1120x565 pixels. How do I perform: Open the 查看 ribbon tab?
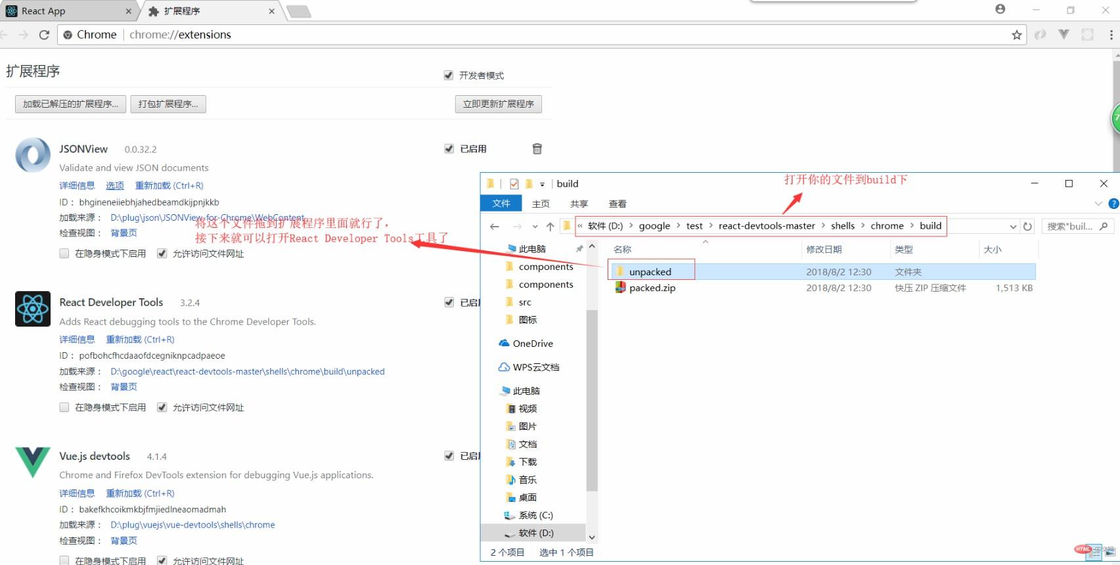tap(617, 204)
